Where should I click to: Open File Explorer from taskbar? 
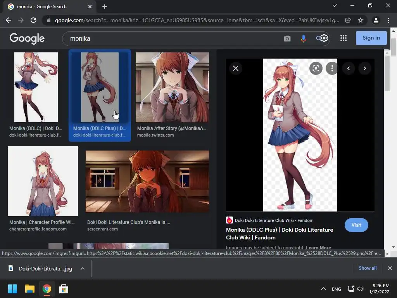point(29,289)
